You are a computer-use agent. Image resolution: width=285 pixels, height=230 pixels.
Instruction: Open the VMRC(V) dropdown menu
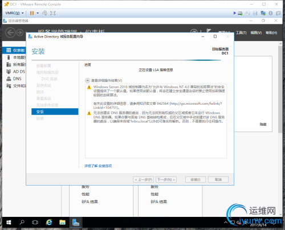pyautogui.click(x=14, y=13)
